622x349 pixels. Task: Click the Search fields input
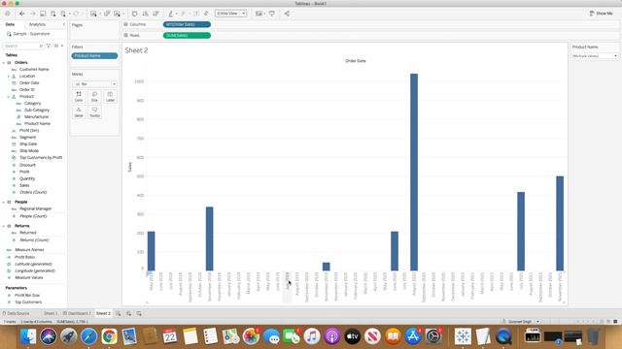[x=23, y=46]
